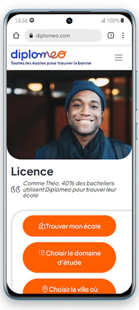This screenshot has height=310, width=139.
Task: Click the list icon beside Choisir le domaine
Action: (42, 253)
